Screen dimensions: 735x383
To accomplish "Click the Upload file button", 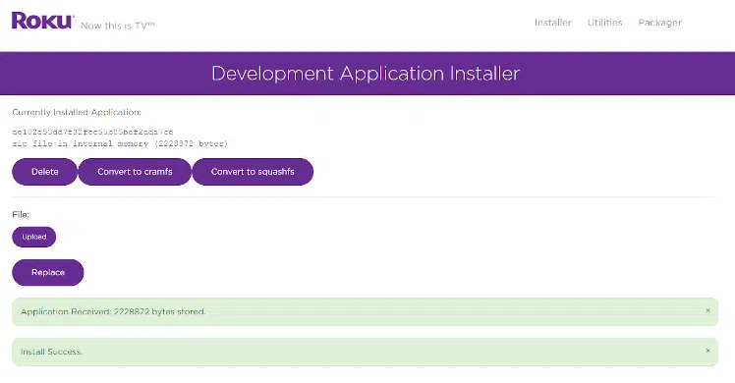I will coord(34,237).
